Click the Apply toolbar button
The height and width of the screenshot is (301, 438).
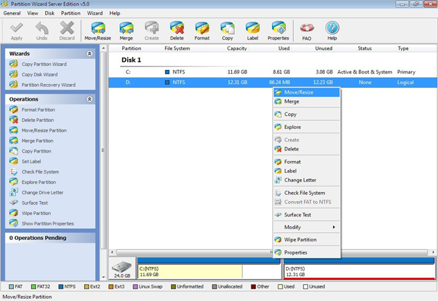click(17, 31)
